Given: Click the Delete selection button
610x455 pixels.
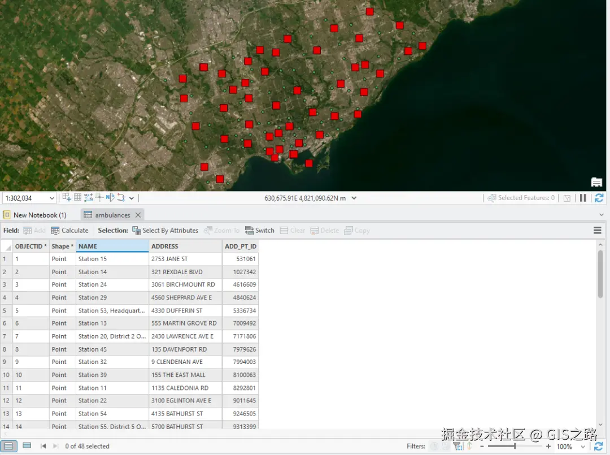Looking at the screenshot, I should click(x=324, y=231).
